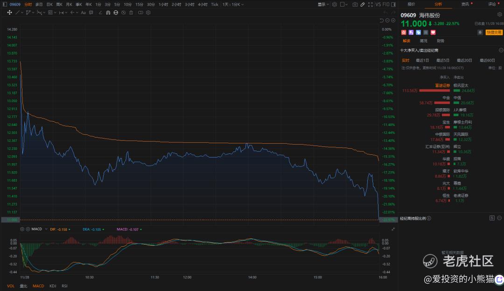Open MACD indicator settings icon

click(22, 229)
